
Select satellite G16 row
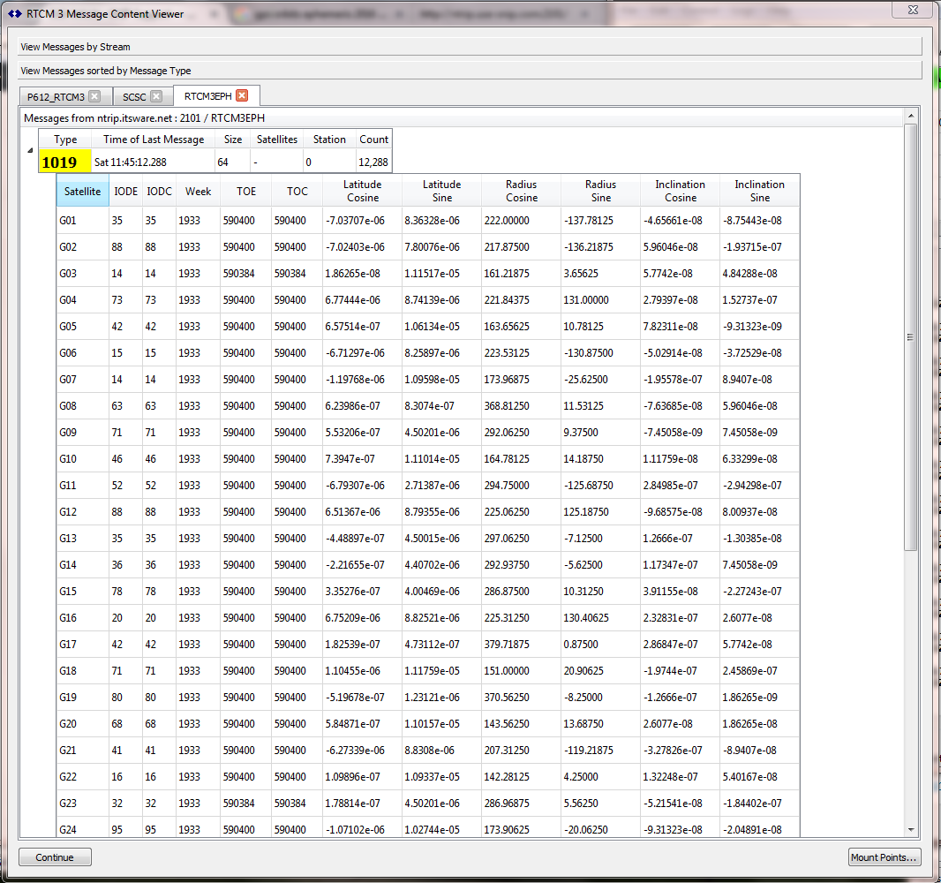point(428,618)
